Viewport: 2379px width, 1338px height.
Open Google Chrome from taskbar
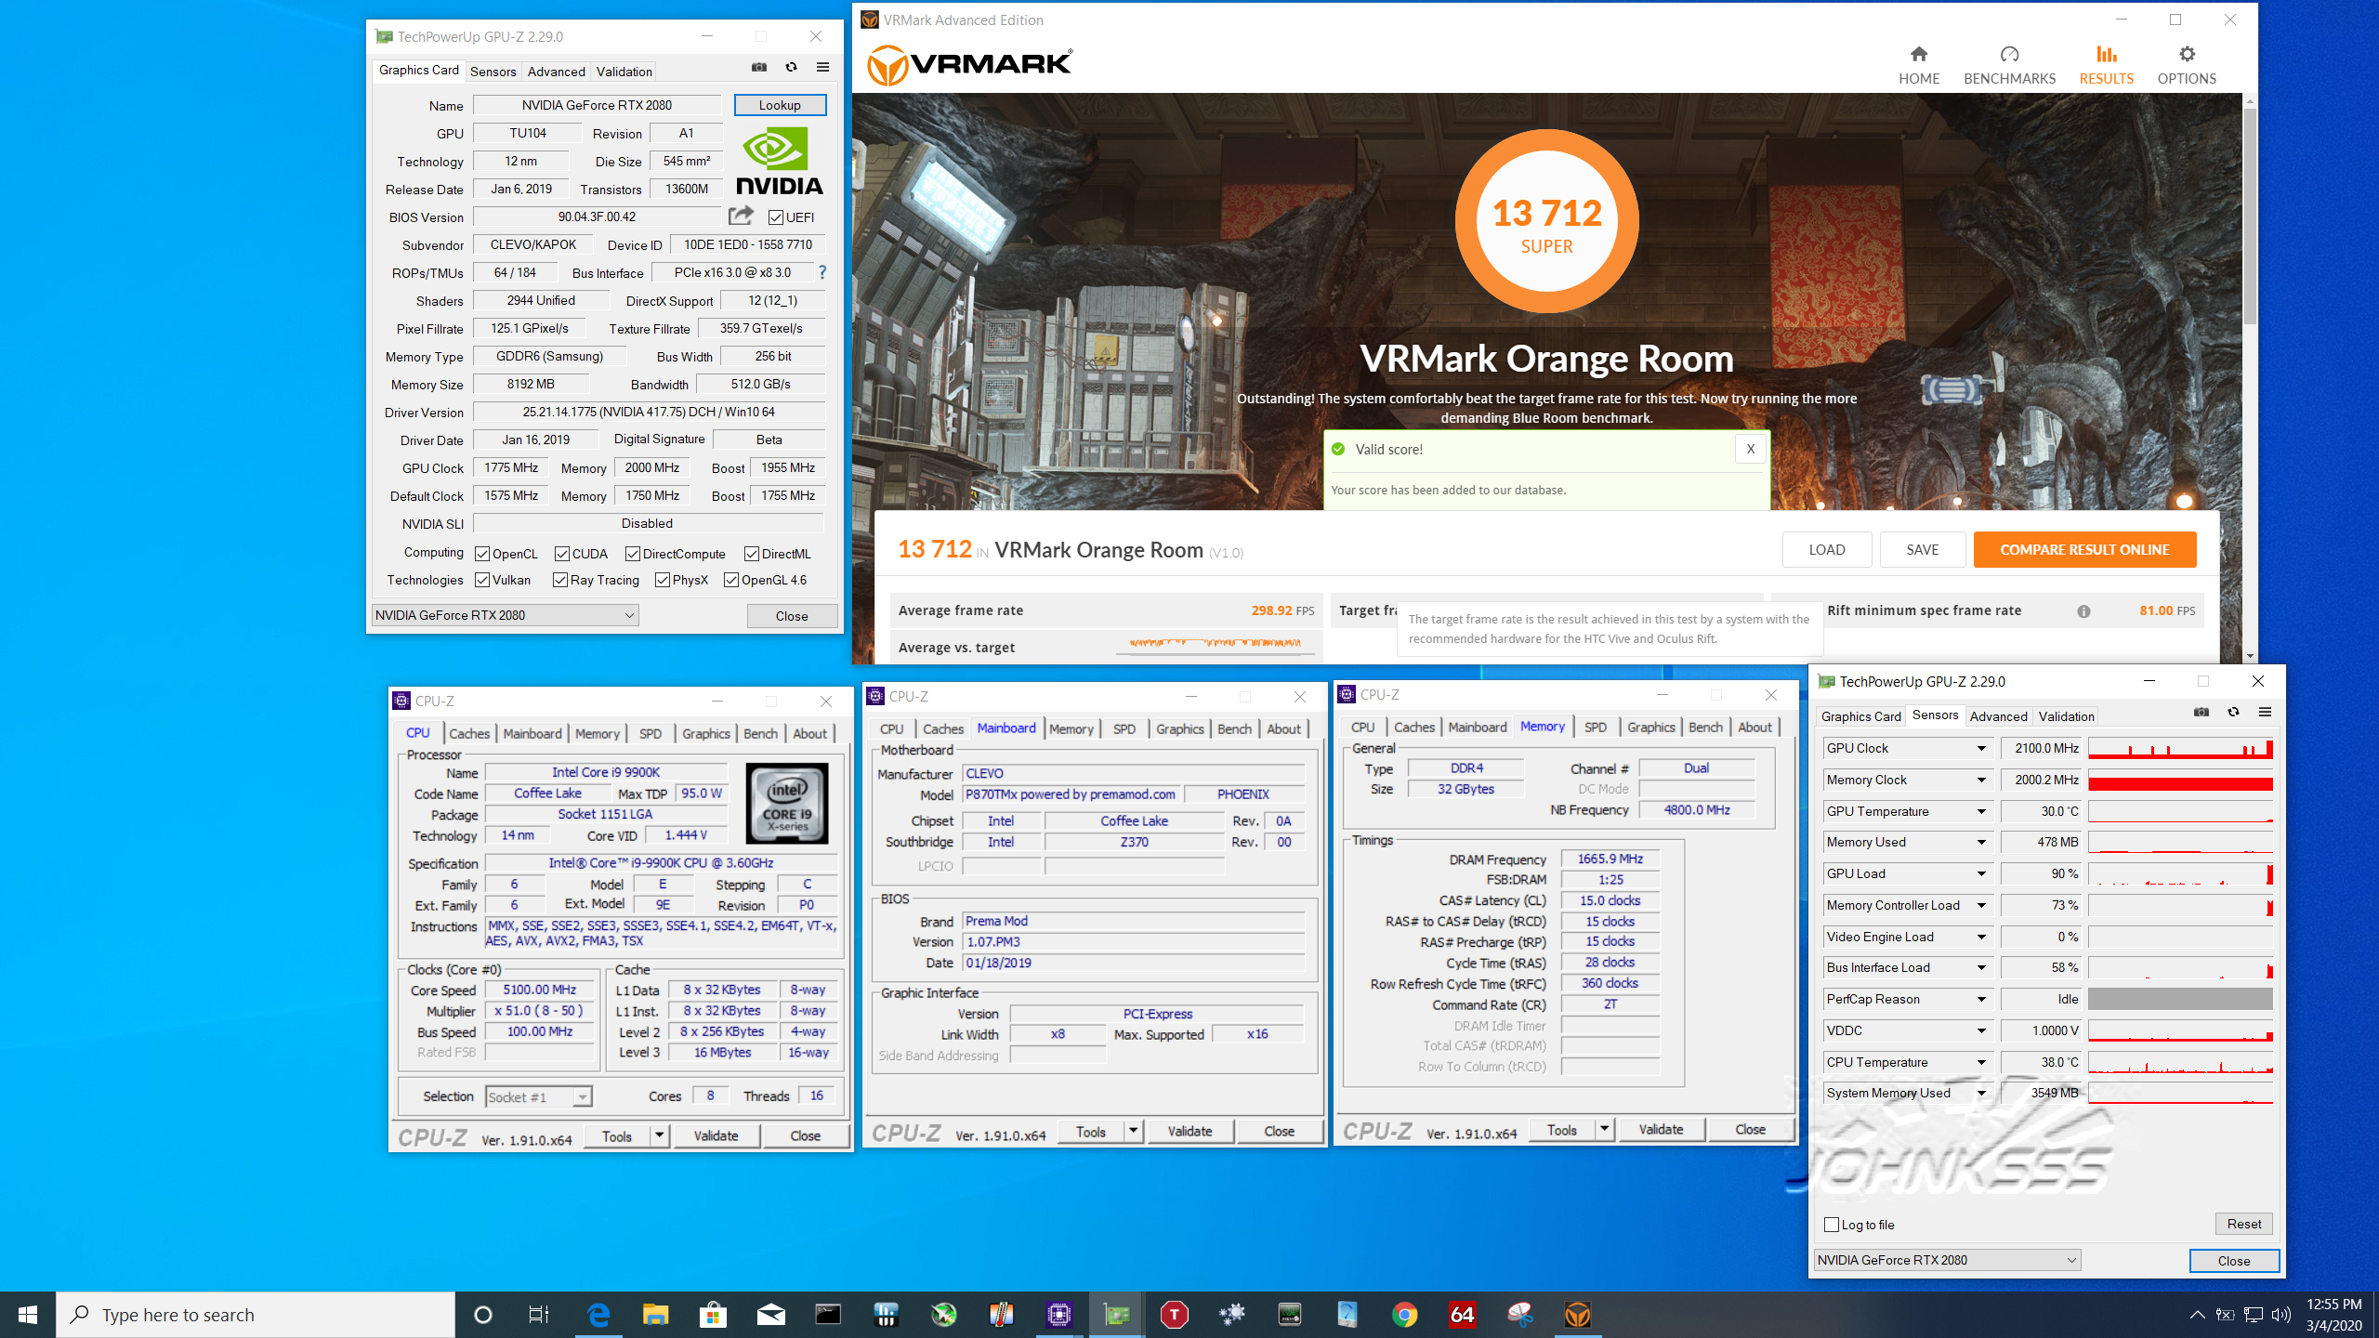[1404, 1315]
